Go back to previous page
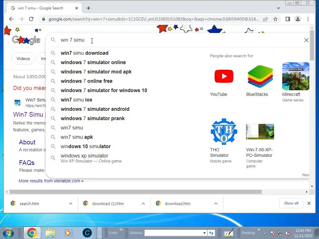Screen dimensions: 319x239 [x=11, y=19]
